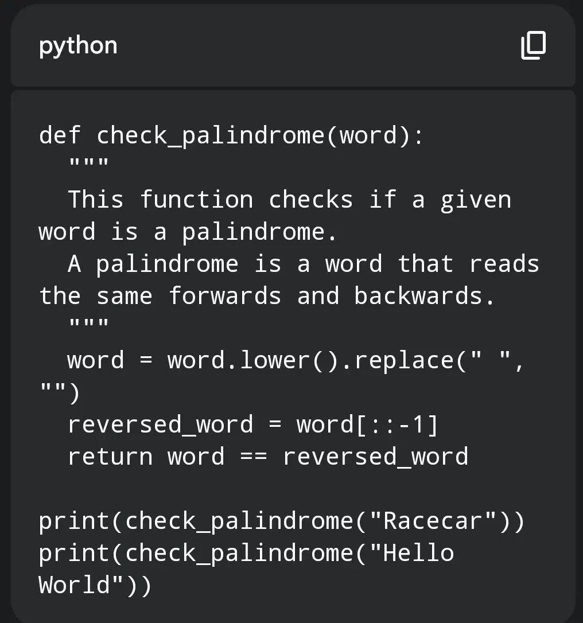Click the word.lower().replace line
This screenshot has height=623, width=583.
[296, 361]
